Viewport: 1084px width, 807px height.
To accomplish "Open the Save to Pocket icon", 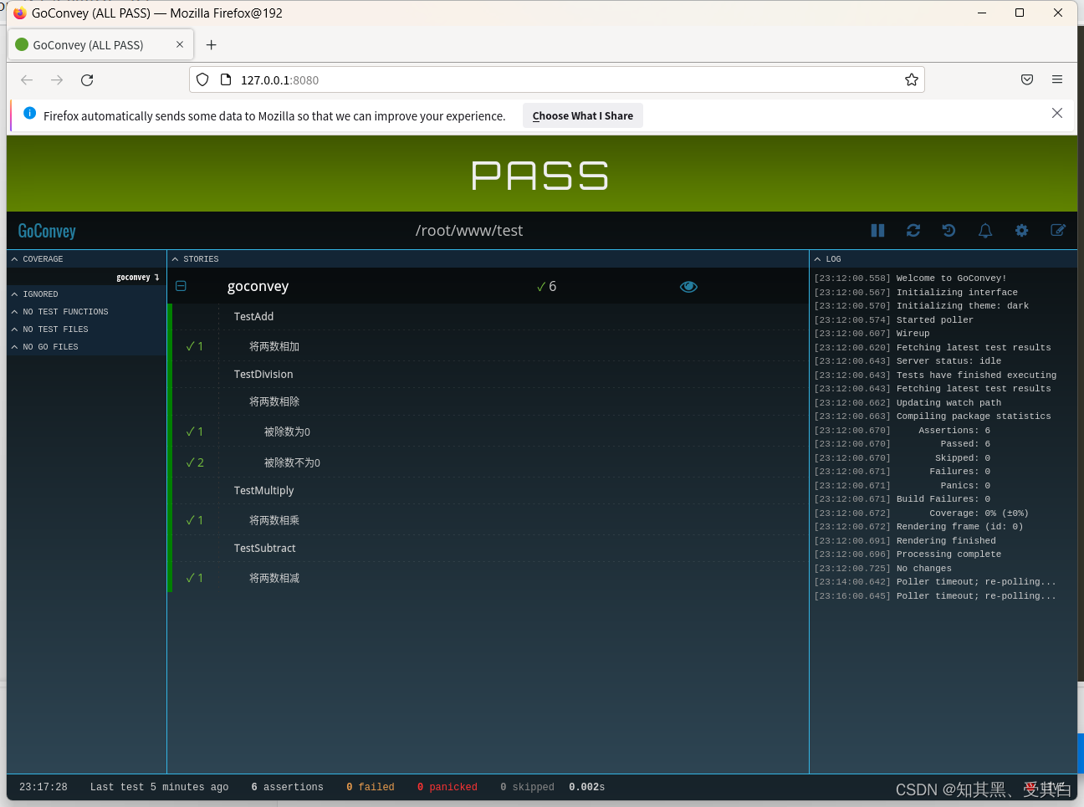I will coord(1027,79).
